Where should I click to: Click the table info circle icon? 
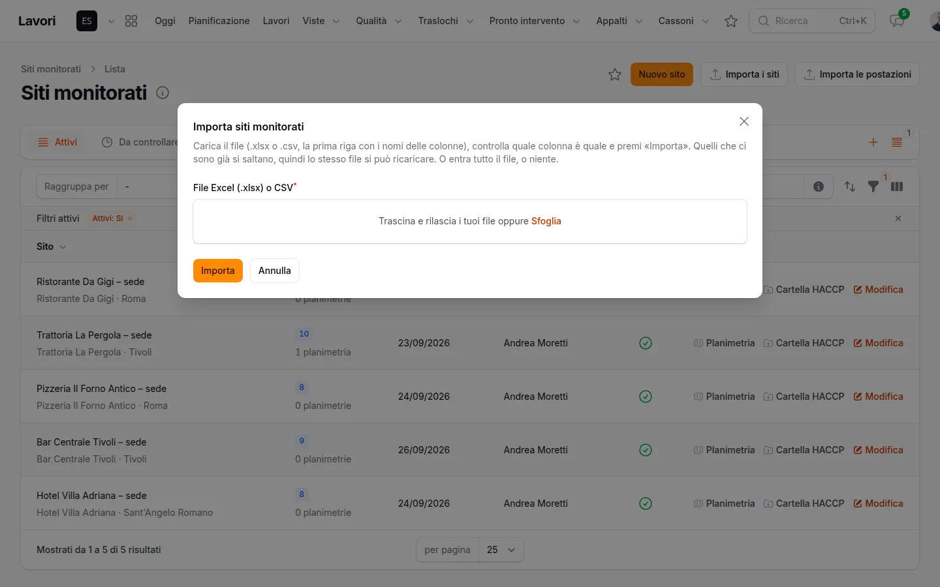[x=819, y=187]
